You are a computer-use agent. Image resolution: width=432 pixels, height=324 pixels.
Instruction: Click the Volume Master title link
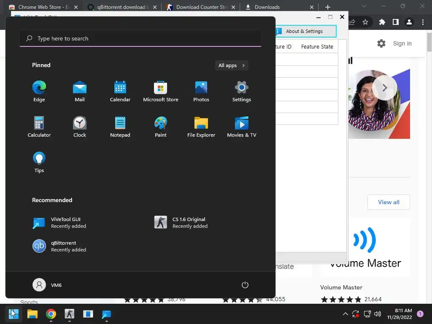(x=341, y=287)
